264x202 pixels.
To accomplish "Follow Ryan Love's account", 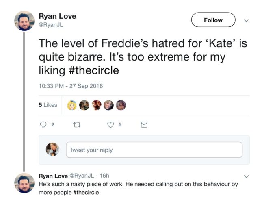I will (x=213, y=20).
